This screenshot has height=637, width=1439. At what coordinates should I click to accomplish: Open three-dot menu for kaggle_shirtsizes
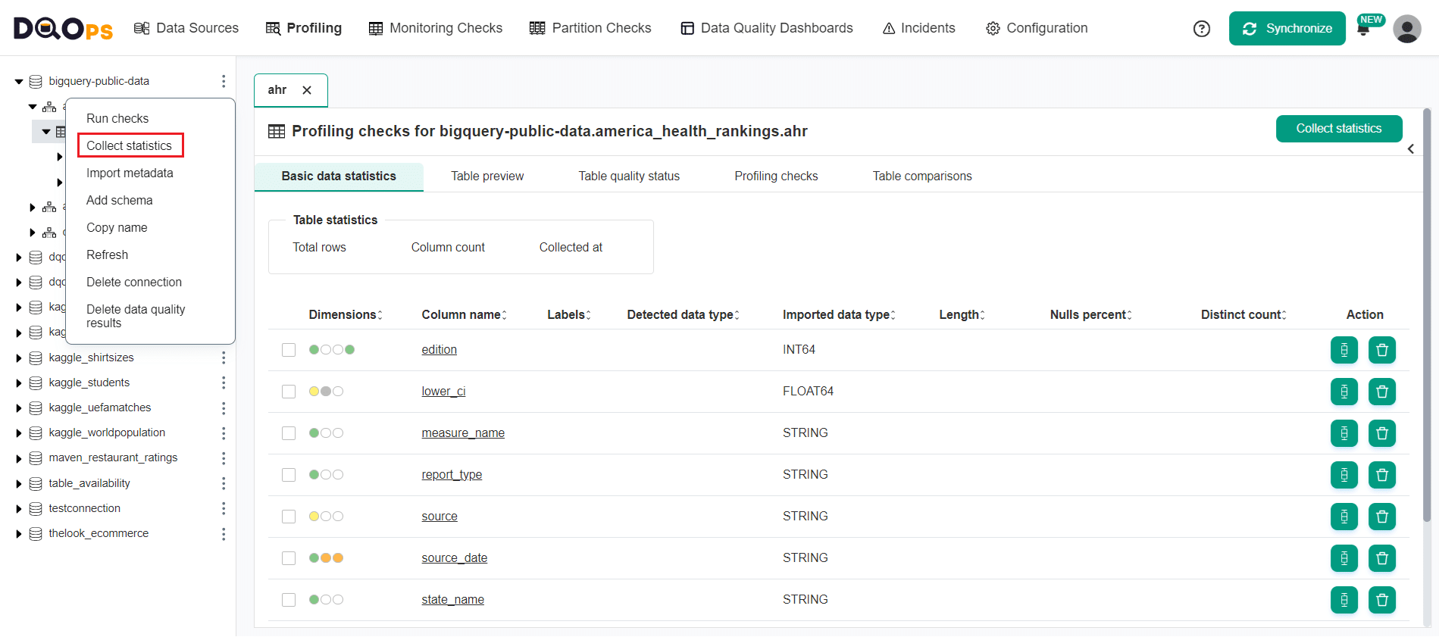click(223, 358)
